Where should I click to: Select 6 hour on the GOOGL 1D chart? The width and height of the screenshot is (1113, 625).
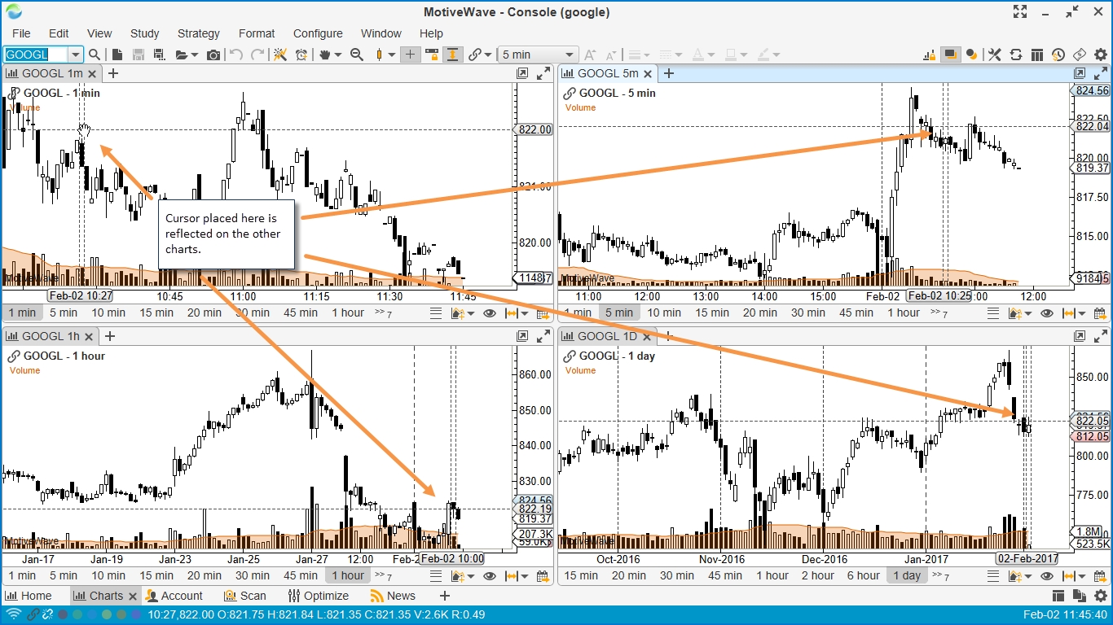(x=863, y=575)
